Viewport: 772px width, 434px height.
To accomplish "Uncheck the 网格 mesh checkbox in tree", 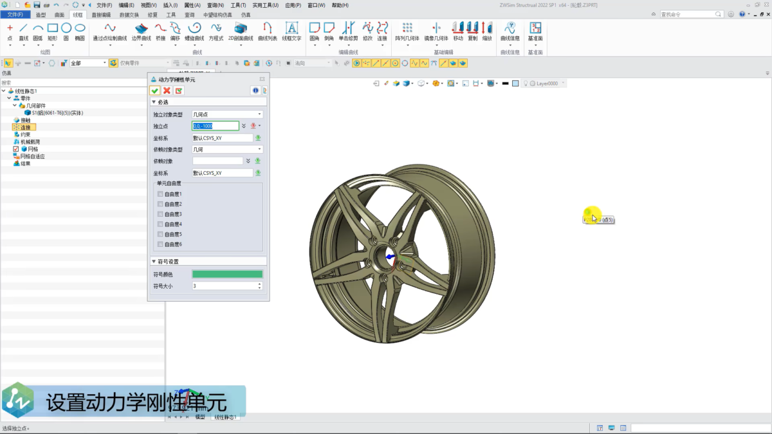I will 16,149.
